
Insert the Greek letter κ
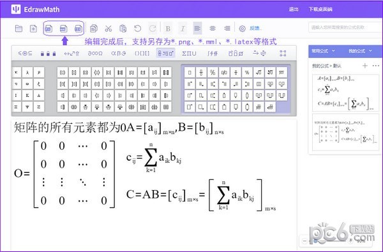click(x=16, y=73)
